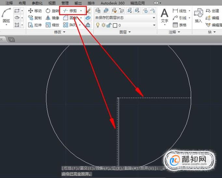Click the Layer Previous icon
Screen dimensions: 222x178
(x=121, y=11)
